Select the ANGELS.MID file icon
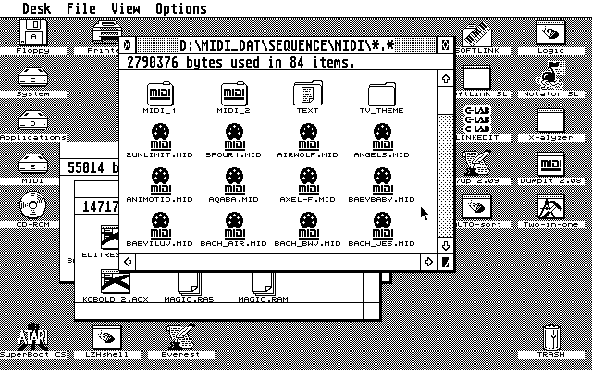 (x=382, y=137)
